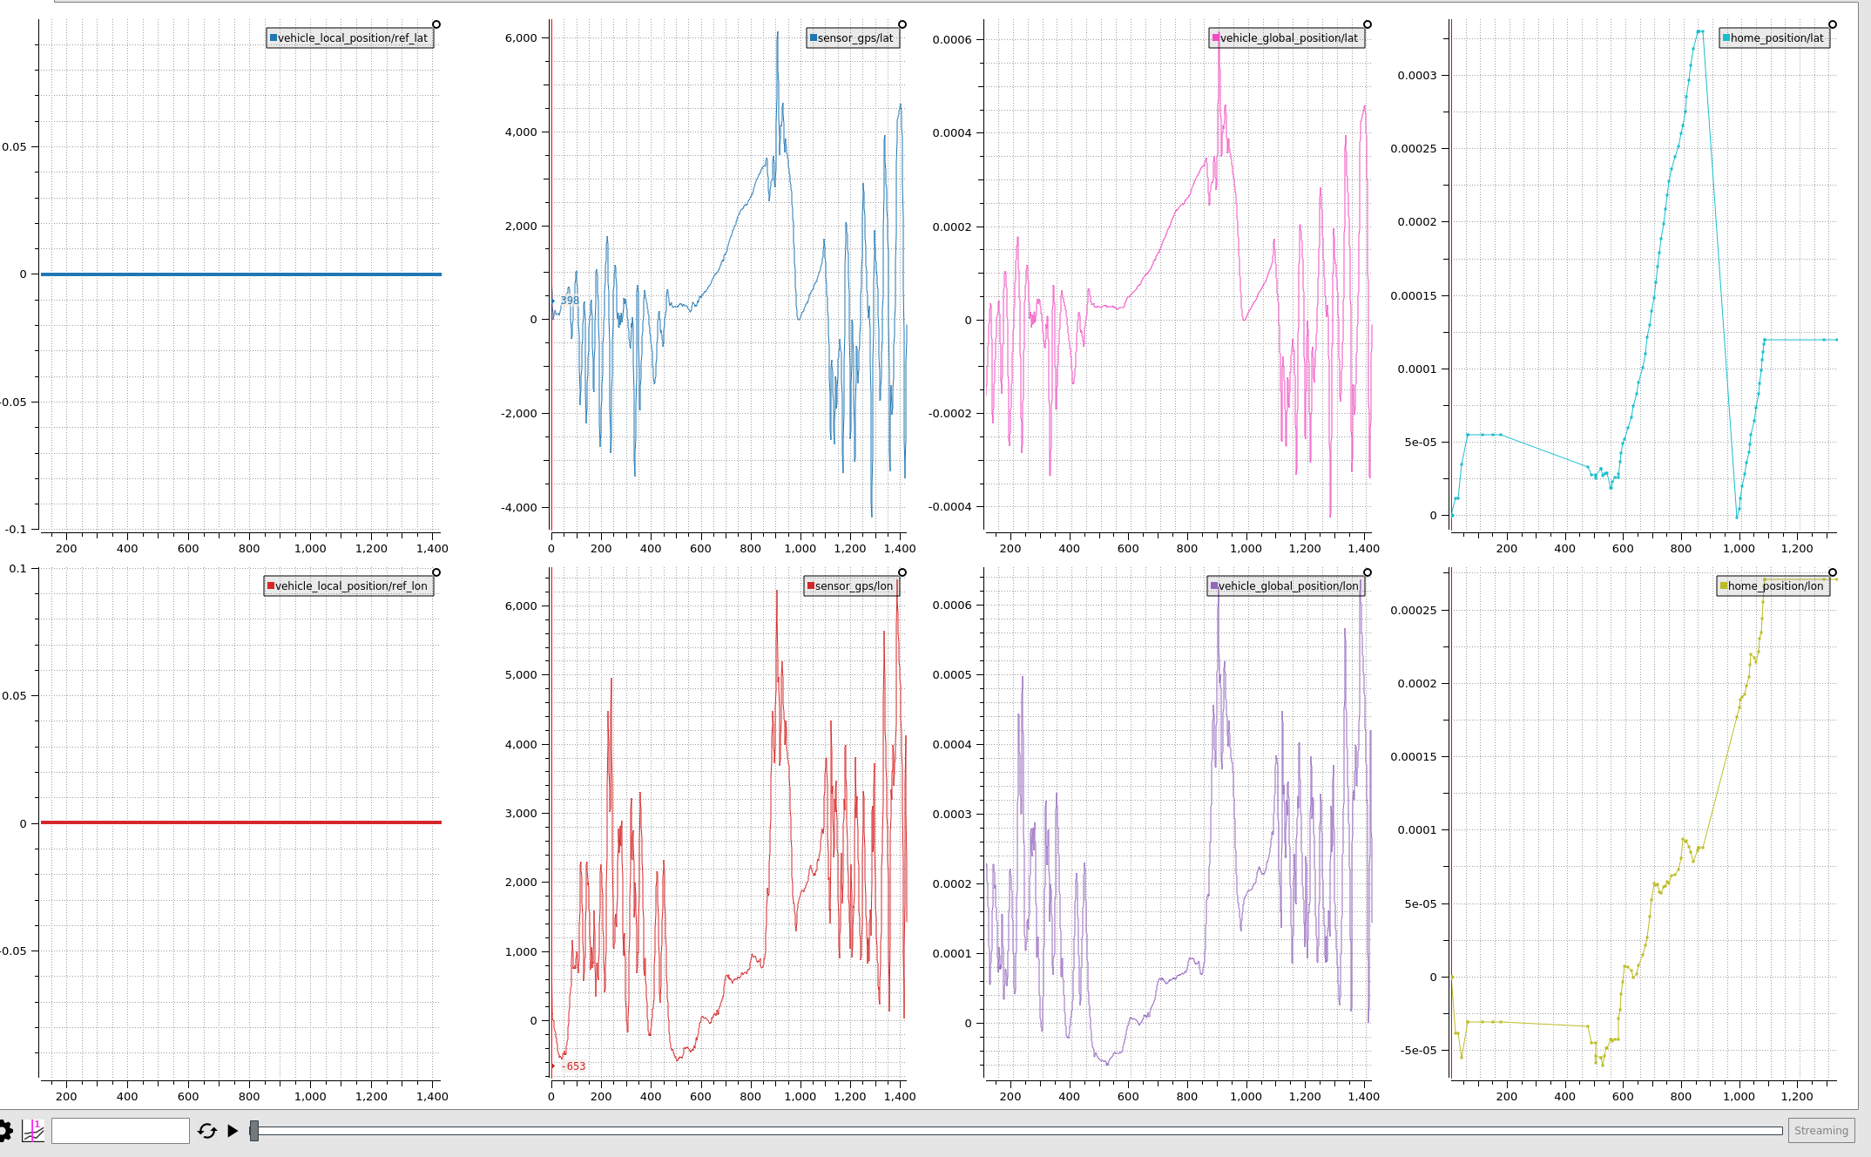Click the circle handle on home_position/lon plot

click(x=1833, y=572)
